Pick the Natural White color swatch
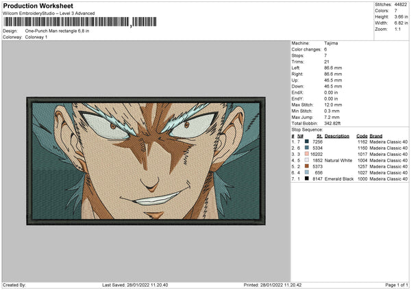 pyautogui.click(x=306, y=160)
